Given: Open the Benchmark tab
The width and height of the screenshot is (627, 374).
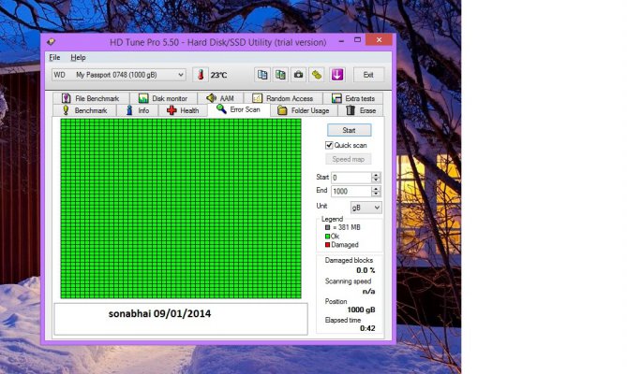Looking at the screenshot, I should (84, 110).
